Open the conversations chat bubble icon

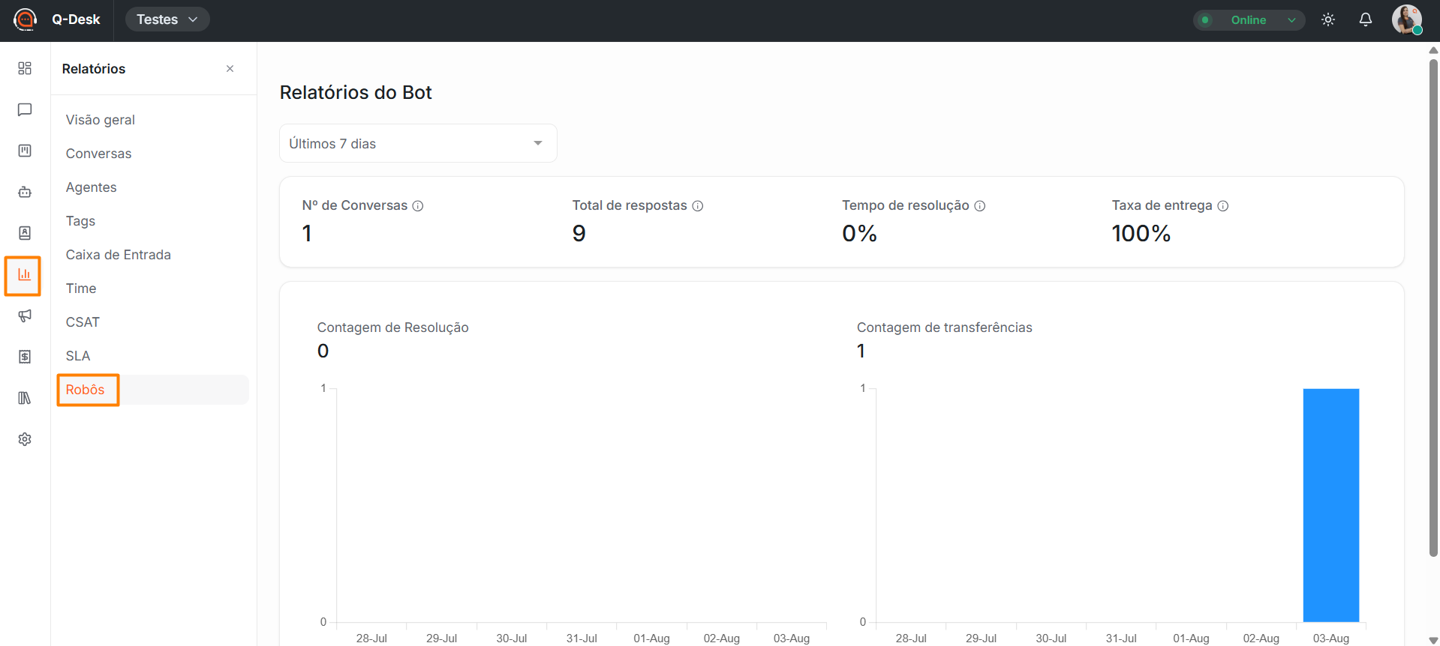[25, 109]
